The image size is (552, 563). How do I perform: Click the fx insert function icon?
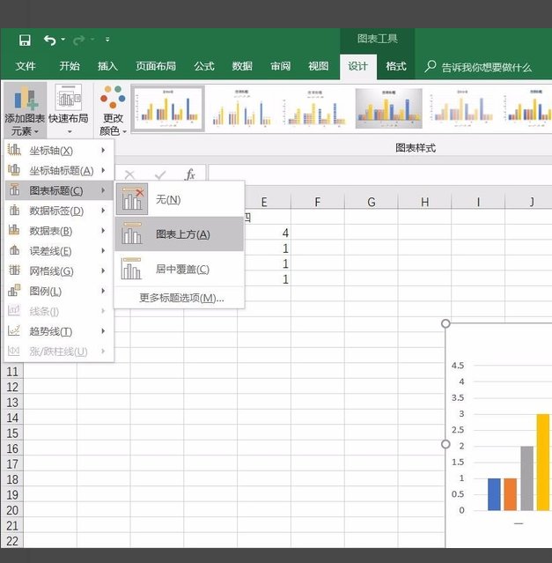(x=190, y=174)
